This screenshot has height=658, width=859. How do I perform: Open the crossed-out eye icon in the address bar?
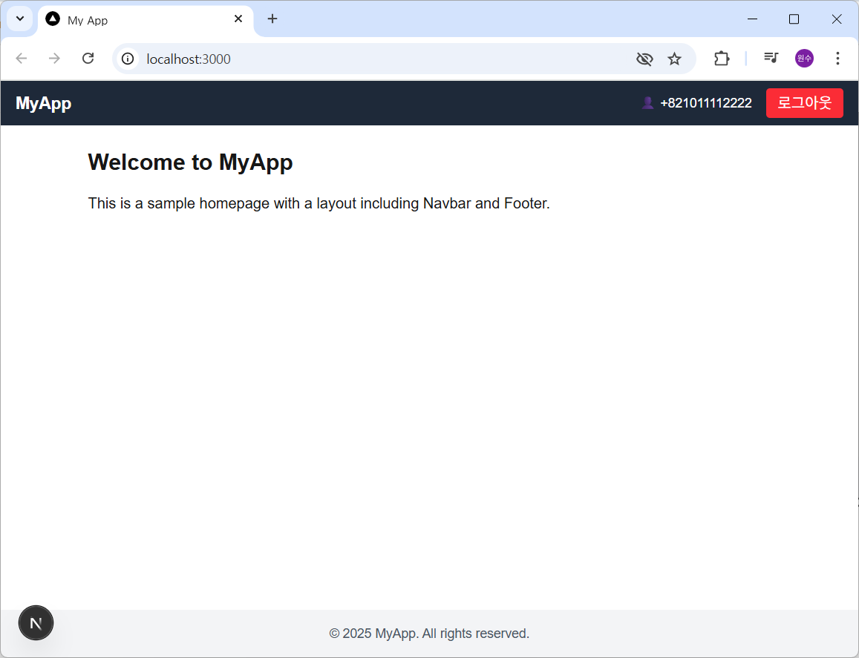[x=644, y=59]
